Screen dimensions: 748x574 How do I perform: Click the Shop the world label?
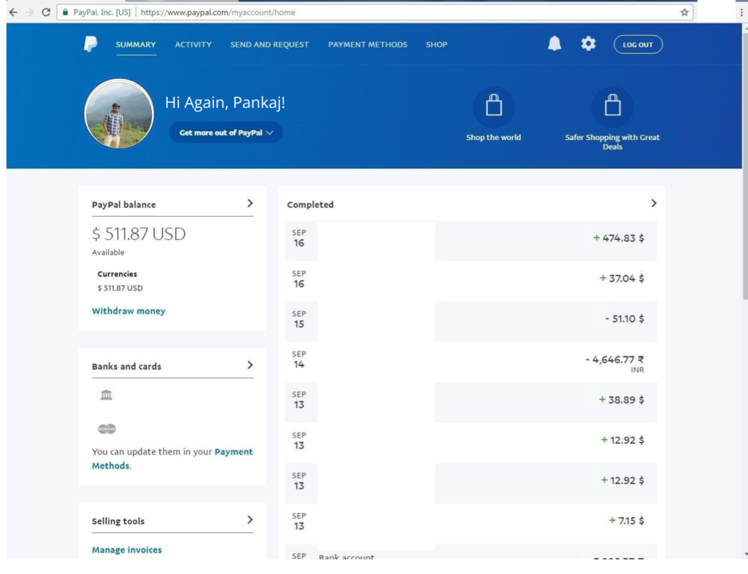point(493,137)
